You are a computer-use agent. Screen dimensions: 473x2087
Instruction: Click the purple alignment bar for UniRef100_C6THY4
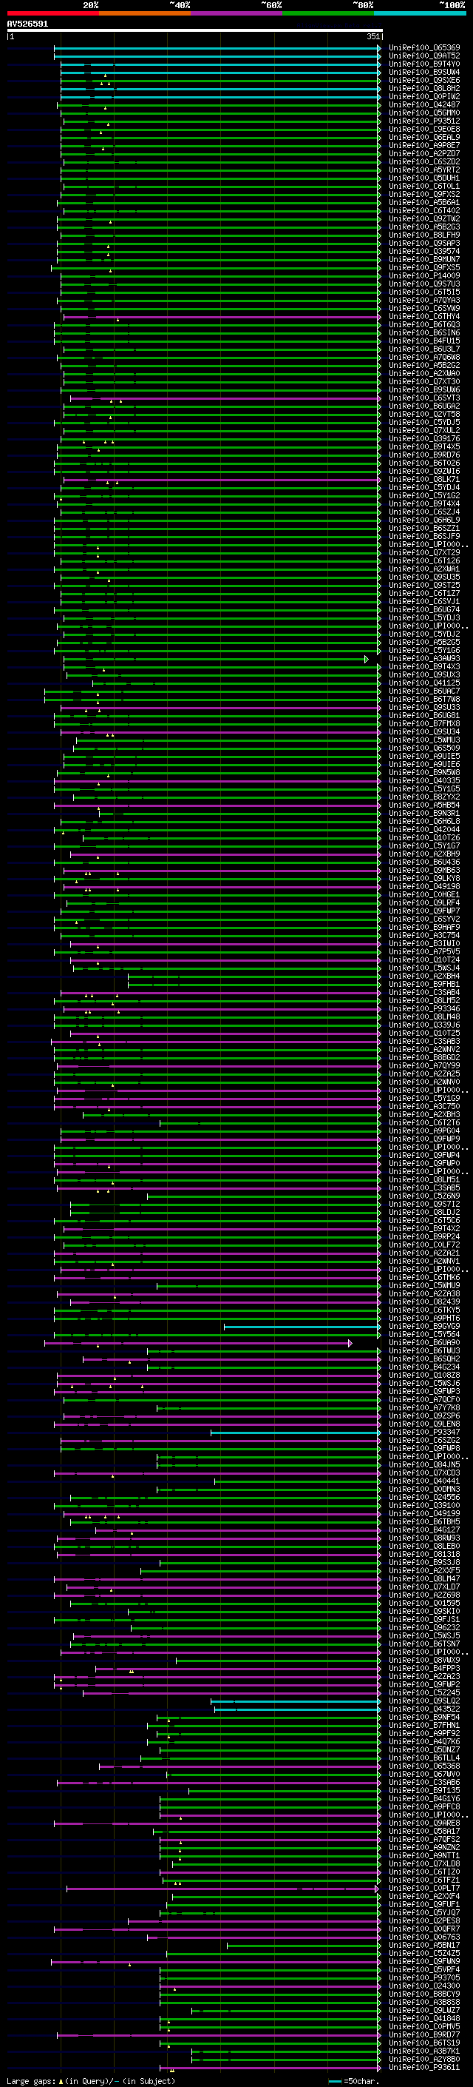click(222, 317)
